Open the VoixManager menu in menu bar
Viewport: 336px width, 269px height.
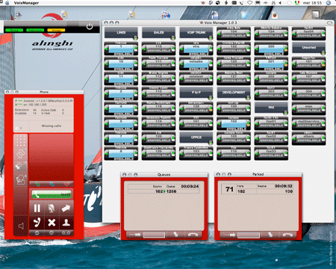[26, 3]
